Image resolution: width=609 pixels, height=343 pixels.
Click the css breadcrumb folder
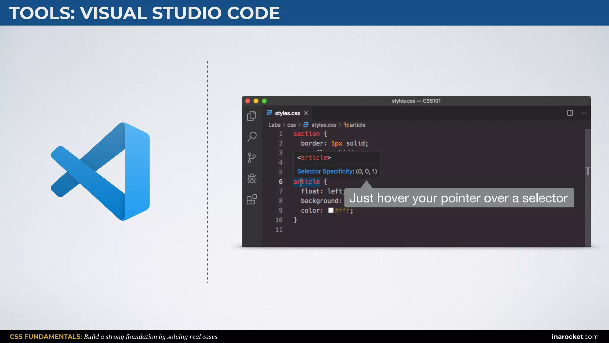[x=291, y=125]
